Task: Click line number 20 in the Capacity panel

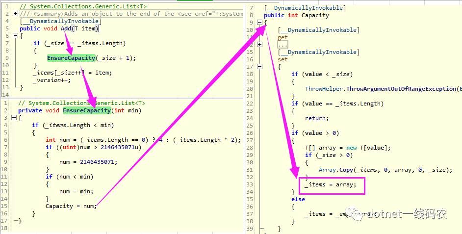Action: pyautogui.click(x=250, y=89)
